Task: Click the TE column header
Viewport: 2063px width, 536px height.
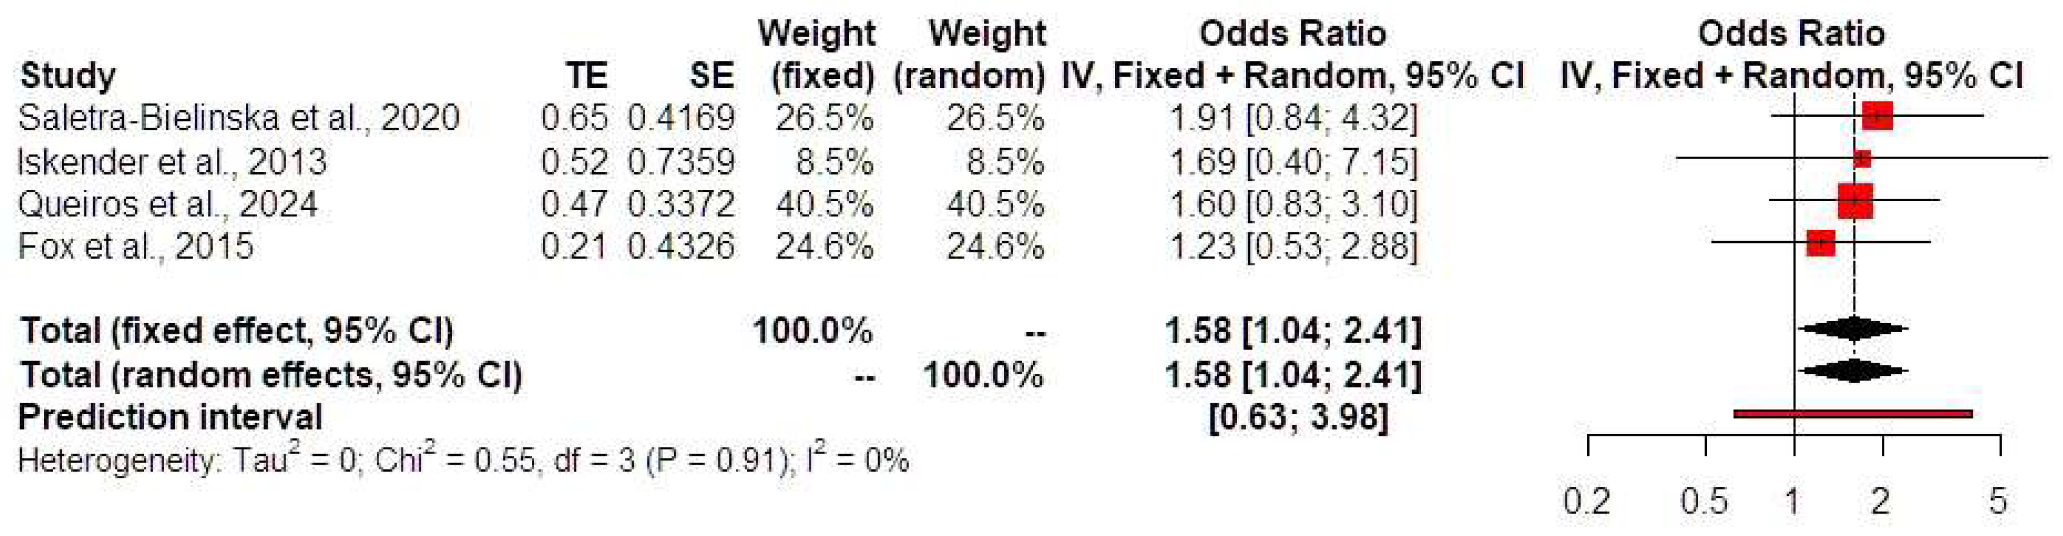Action: tap(586, 76)
